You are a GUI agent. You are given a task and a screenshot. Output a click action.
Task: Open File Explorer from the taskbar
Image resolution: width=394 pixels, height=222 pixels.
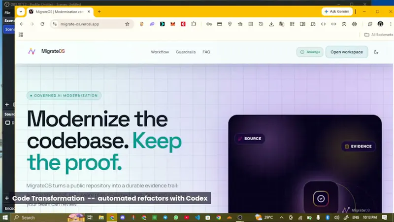click(x=101, y=218)
